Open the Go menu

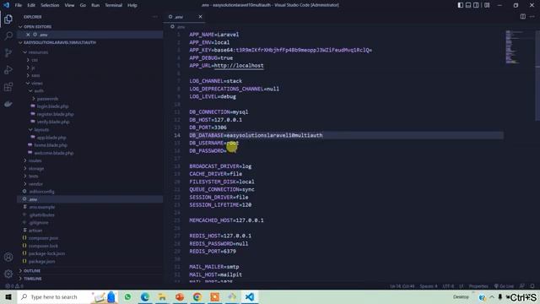(83, 5)
